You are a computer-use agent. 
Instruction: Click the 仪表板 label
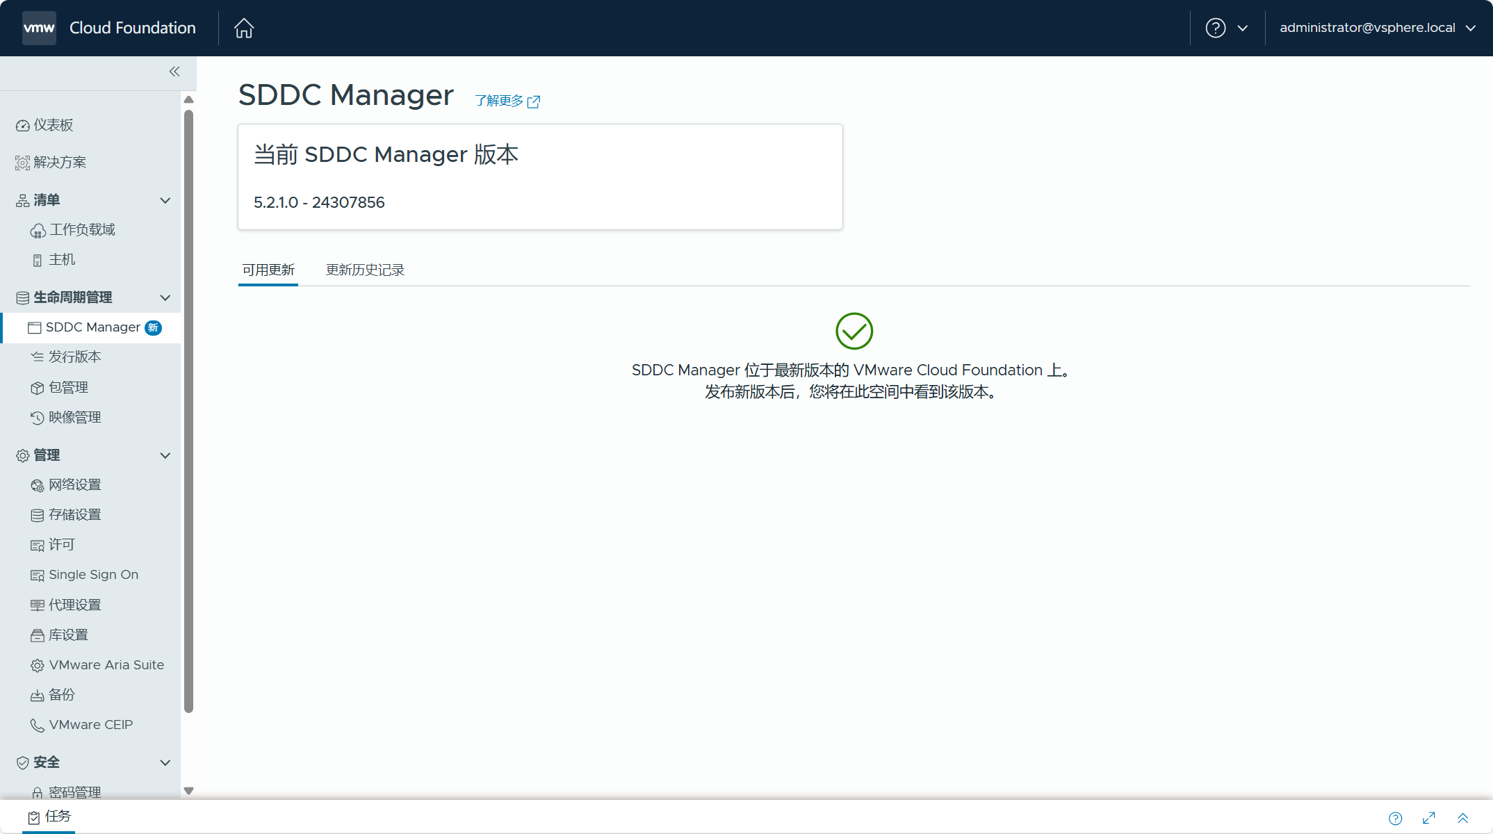click(x=54, y=125)
